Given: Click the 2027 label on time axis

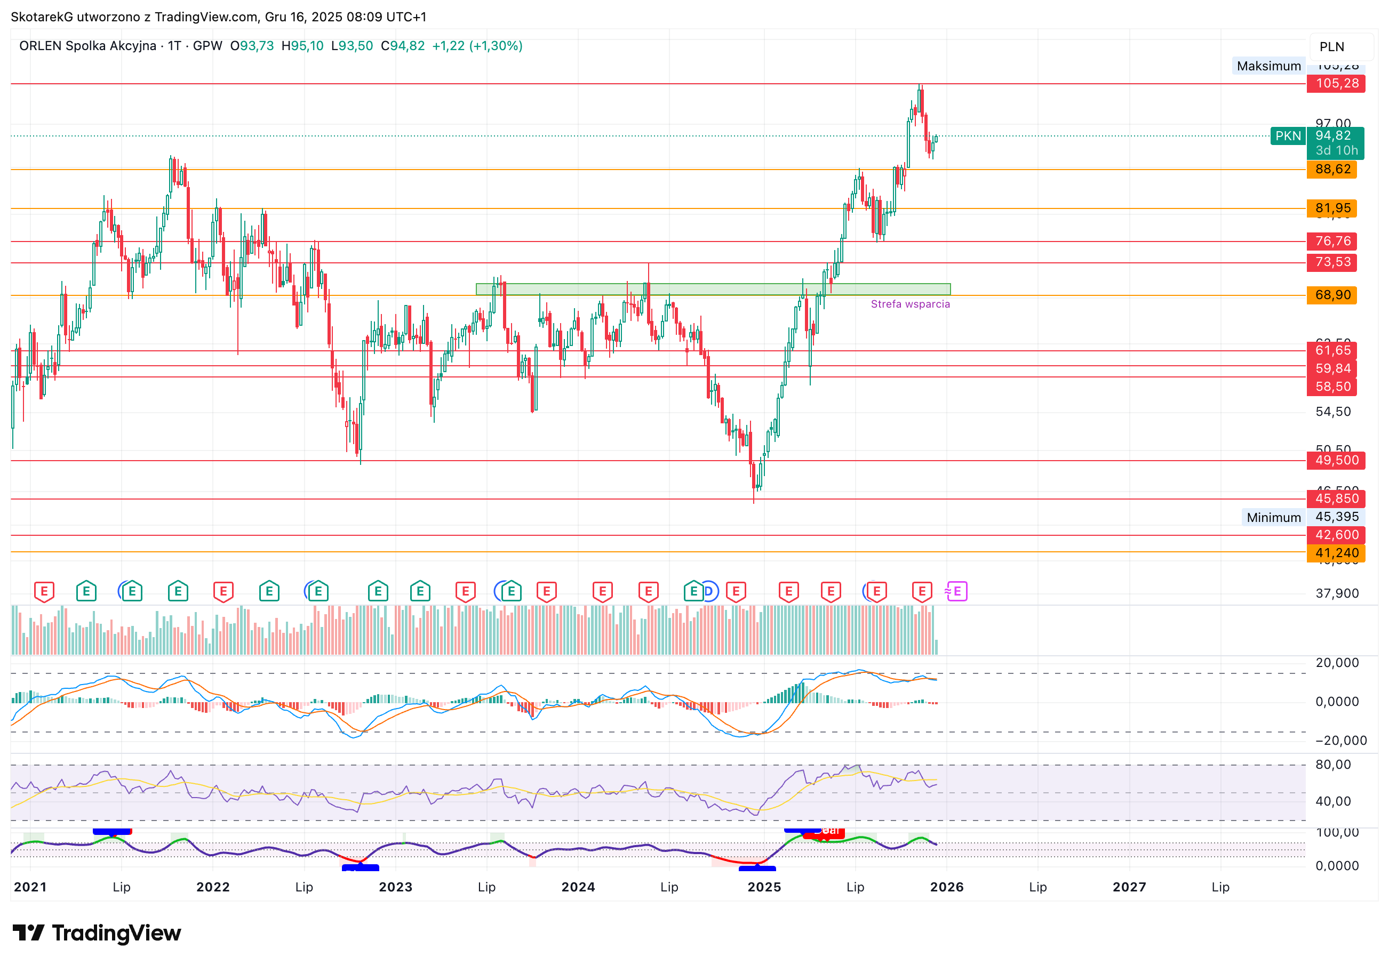Looking at the screenshot, I should [x=1129, y=887].
